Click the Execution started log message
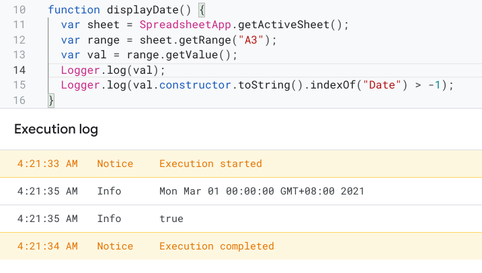Screen dimensions: 482x273 [210, 164]
